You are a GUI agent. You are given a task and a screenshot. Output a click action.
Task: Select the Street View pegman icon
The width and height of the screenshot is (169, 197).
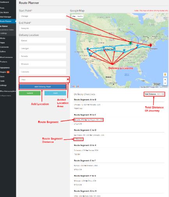pos(165,75)
